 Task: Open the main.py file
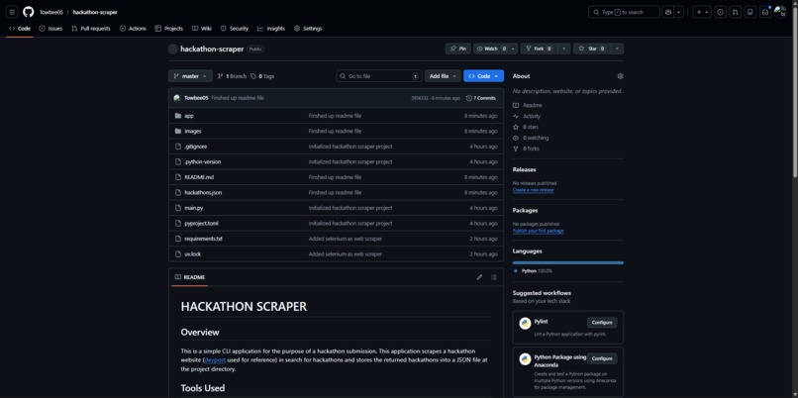(x=194, y=208)
